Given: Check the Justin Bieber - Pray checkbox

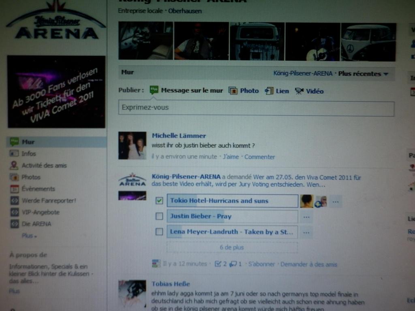Looking at the screenshot, I should click(159, 216).
